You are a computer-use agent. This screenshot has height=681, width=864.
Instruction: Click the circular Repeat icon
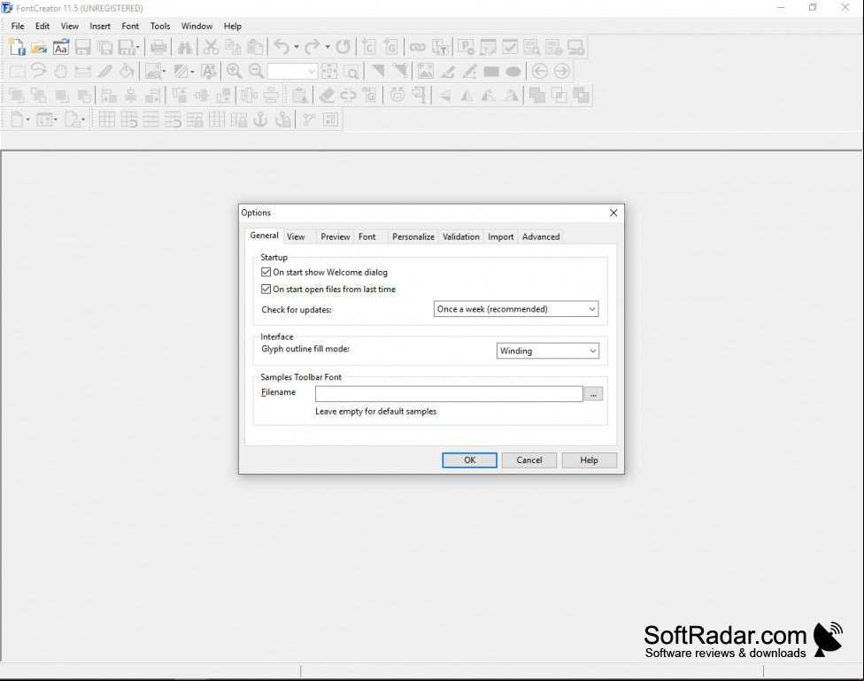[343, 48]
